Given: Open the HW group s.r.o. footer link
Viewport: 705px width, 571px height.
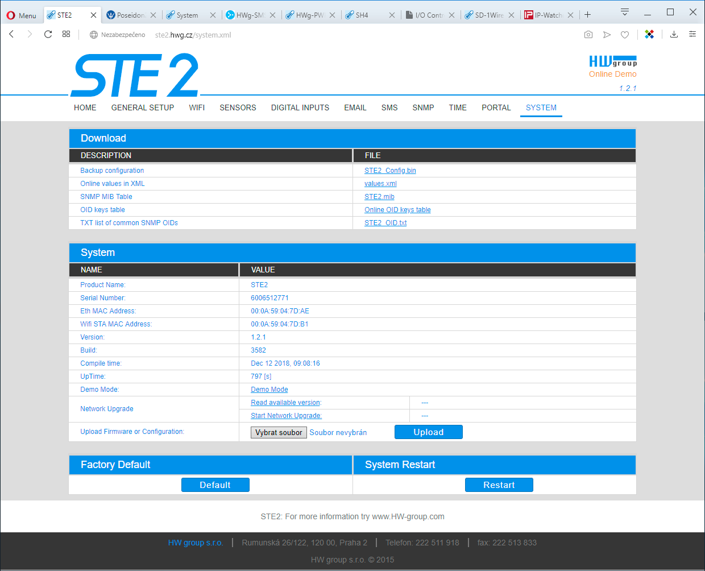Looking at the screenshot, I should 196,543.
